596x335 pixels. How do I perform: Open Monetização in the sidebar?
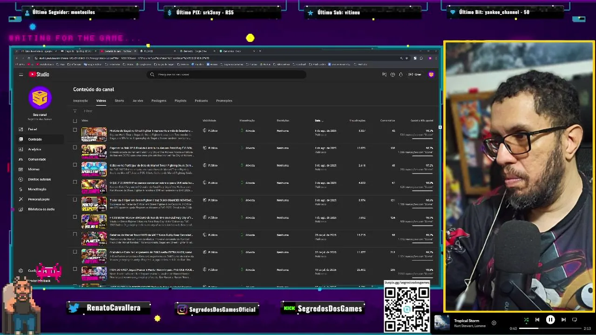coord(37,189)
